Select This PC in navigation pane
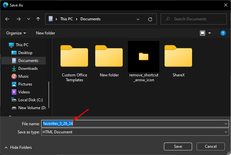The image size is (231, 155). (22, 45)
